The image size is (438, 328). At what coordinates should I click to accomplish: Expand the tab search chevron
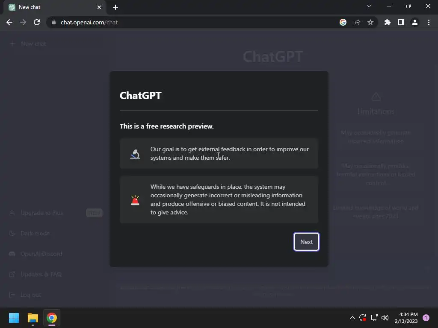tap(369, 6)
